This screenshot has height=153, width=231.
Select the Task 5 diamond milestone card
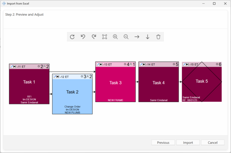(x=202, y=81)
